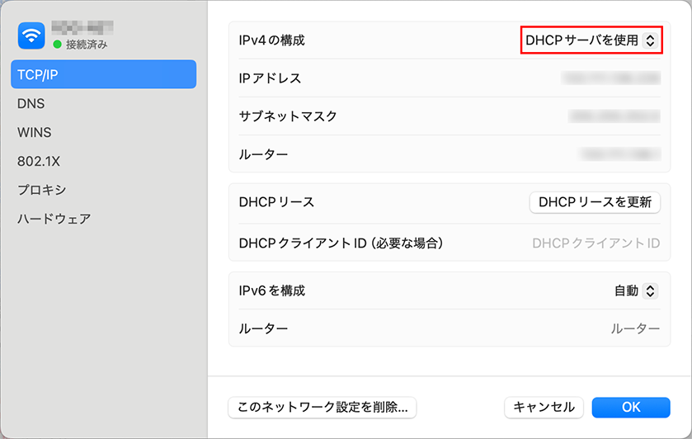Click the DHCPクライアントID input field
The image size is (692, 439).
595,243
